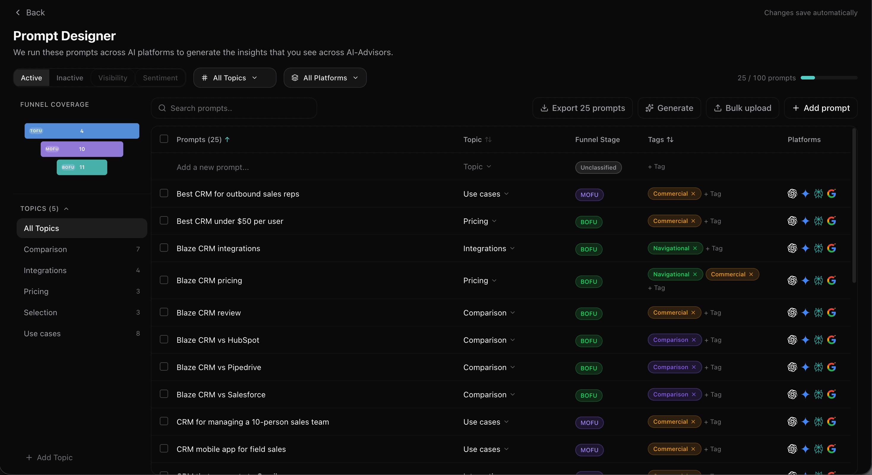This screenshot has width=872, height=475.
Task: Open the Visibility tab
Action: click(x=113, y=78)
